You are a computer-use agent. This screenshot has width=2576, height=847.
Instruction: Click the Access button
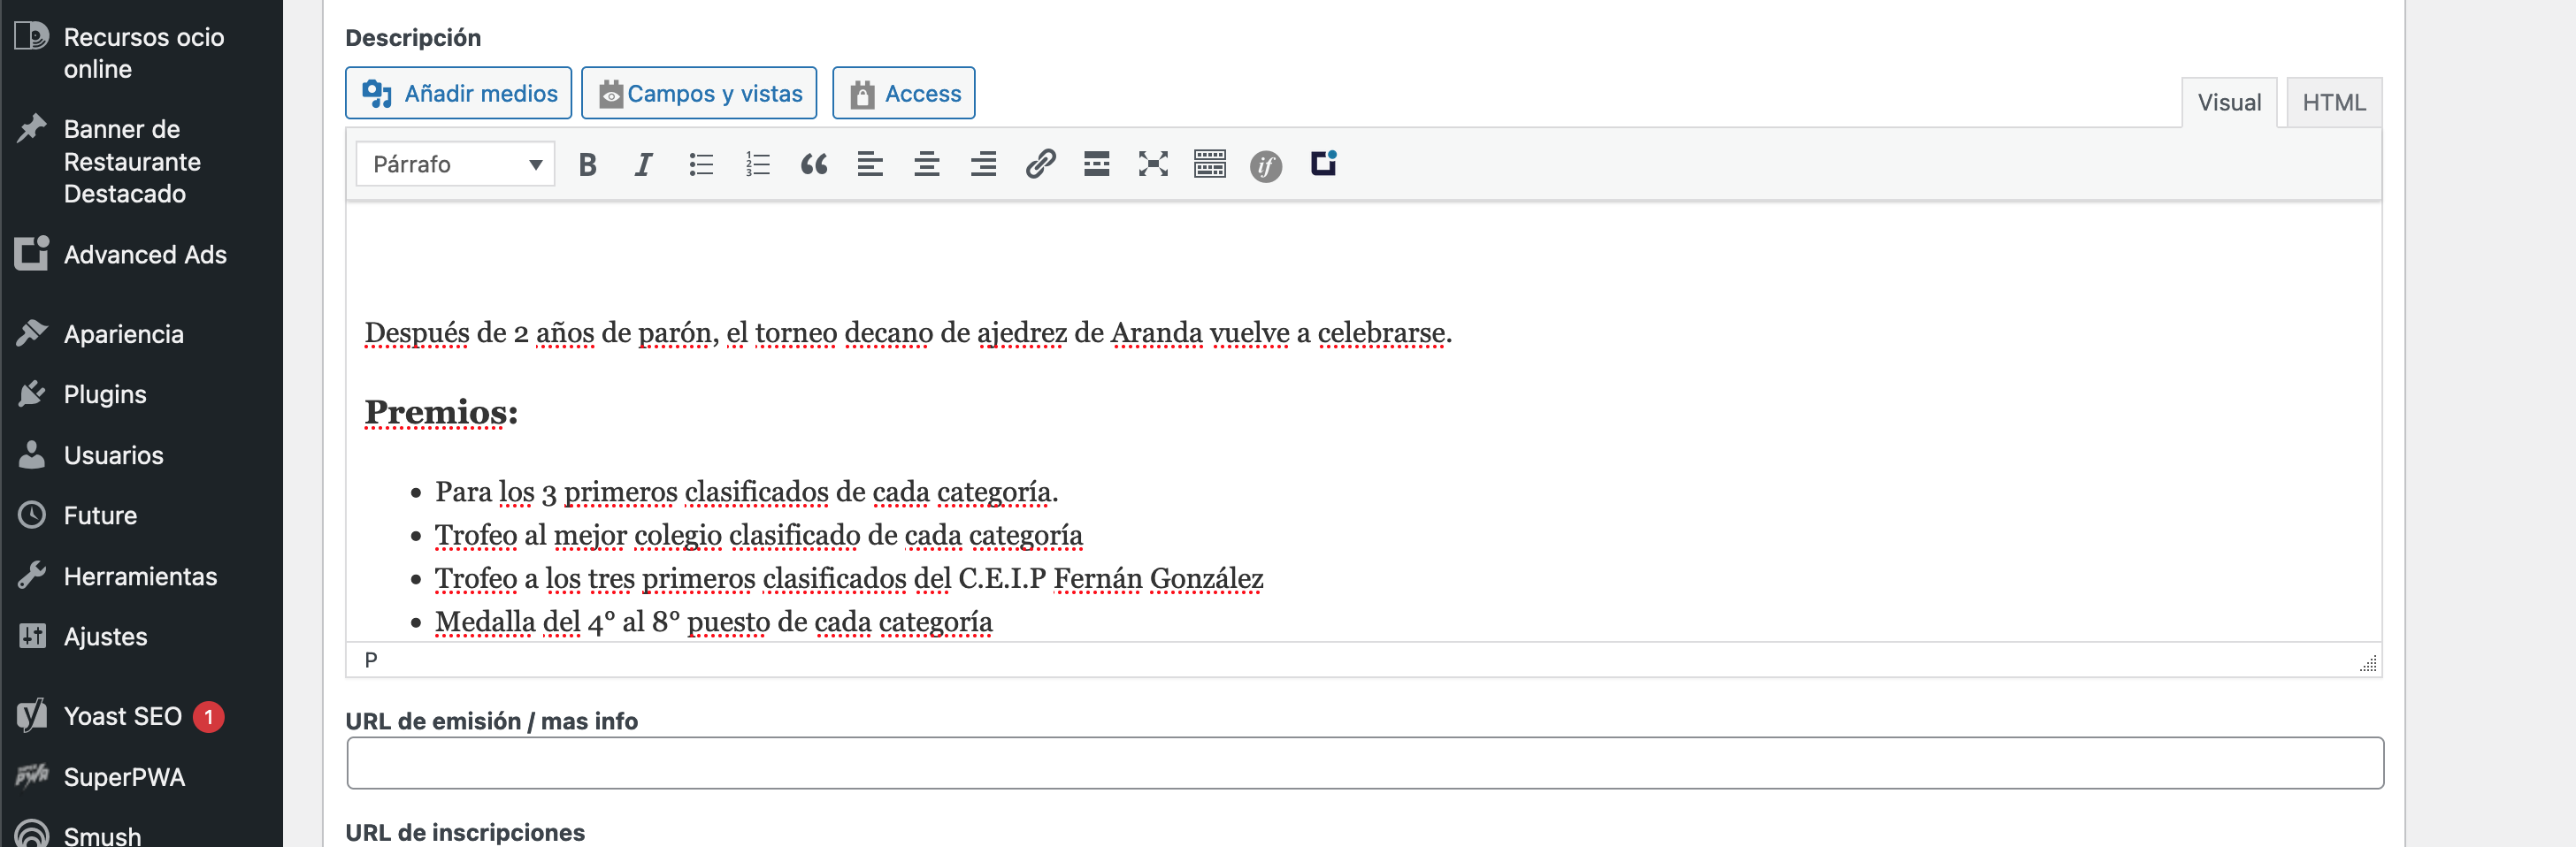tap(904, 93)
